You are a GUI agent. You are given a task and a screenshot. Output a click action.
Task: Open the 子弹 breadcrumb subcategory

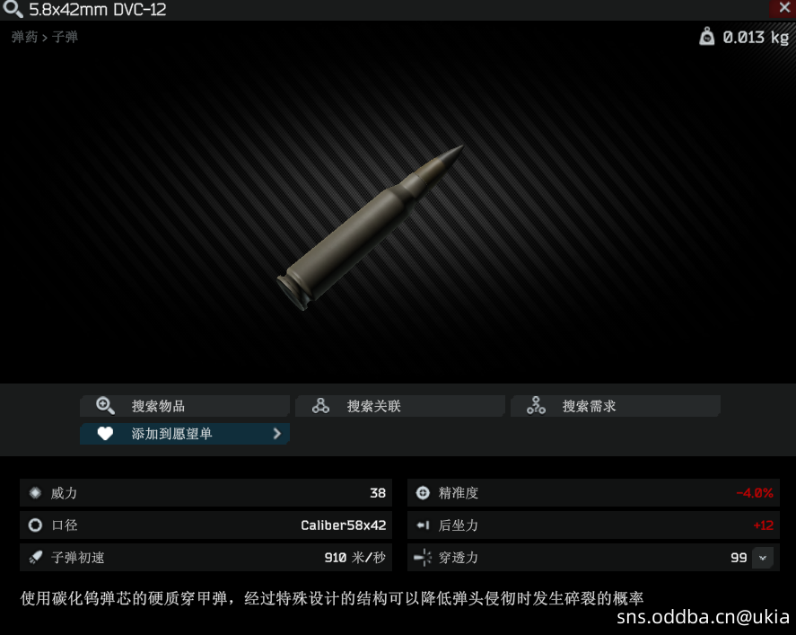pos(65,38)
